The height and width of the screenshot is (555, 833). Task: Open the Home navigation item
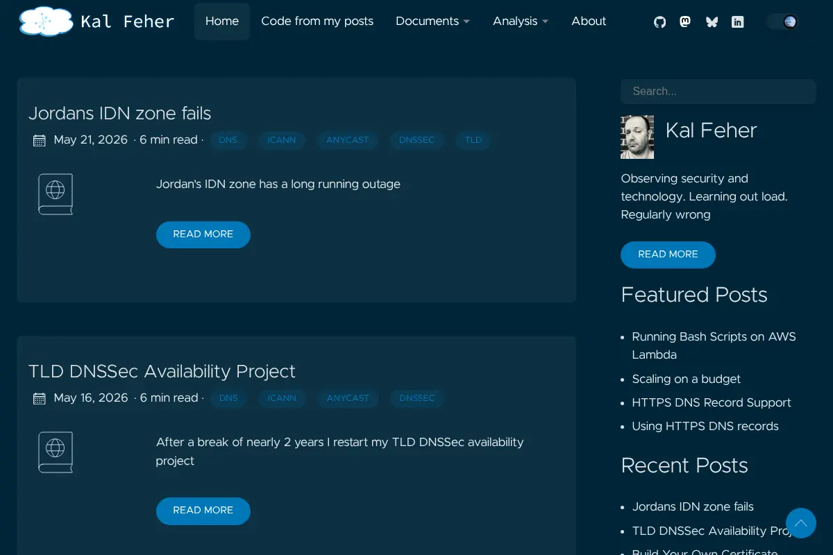[x=222, y=22]
